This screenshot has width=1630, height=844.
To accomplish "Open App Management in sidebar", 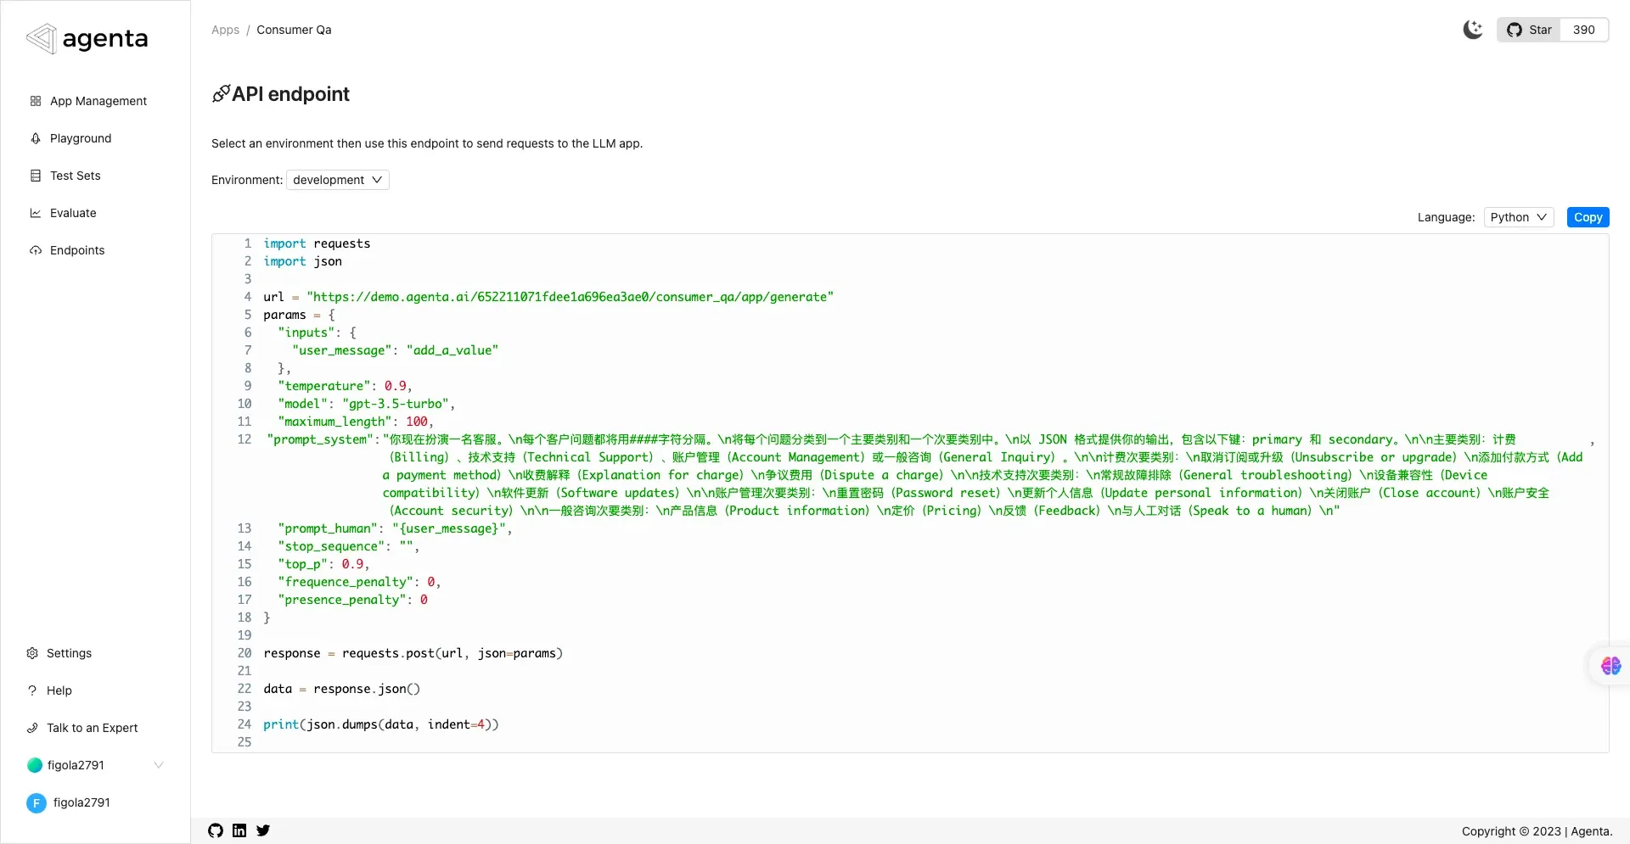I will (x=98, y=101).
